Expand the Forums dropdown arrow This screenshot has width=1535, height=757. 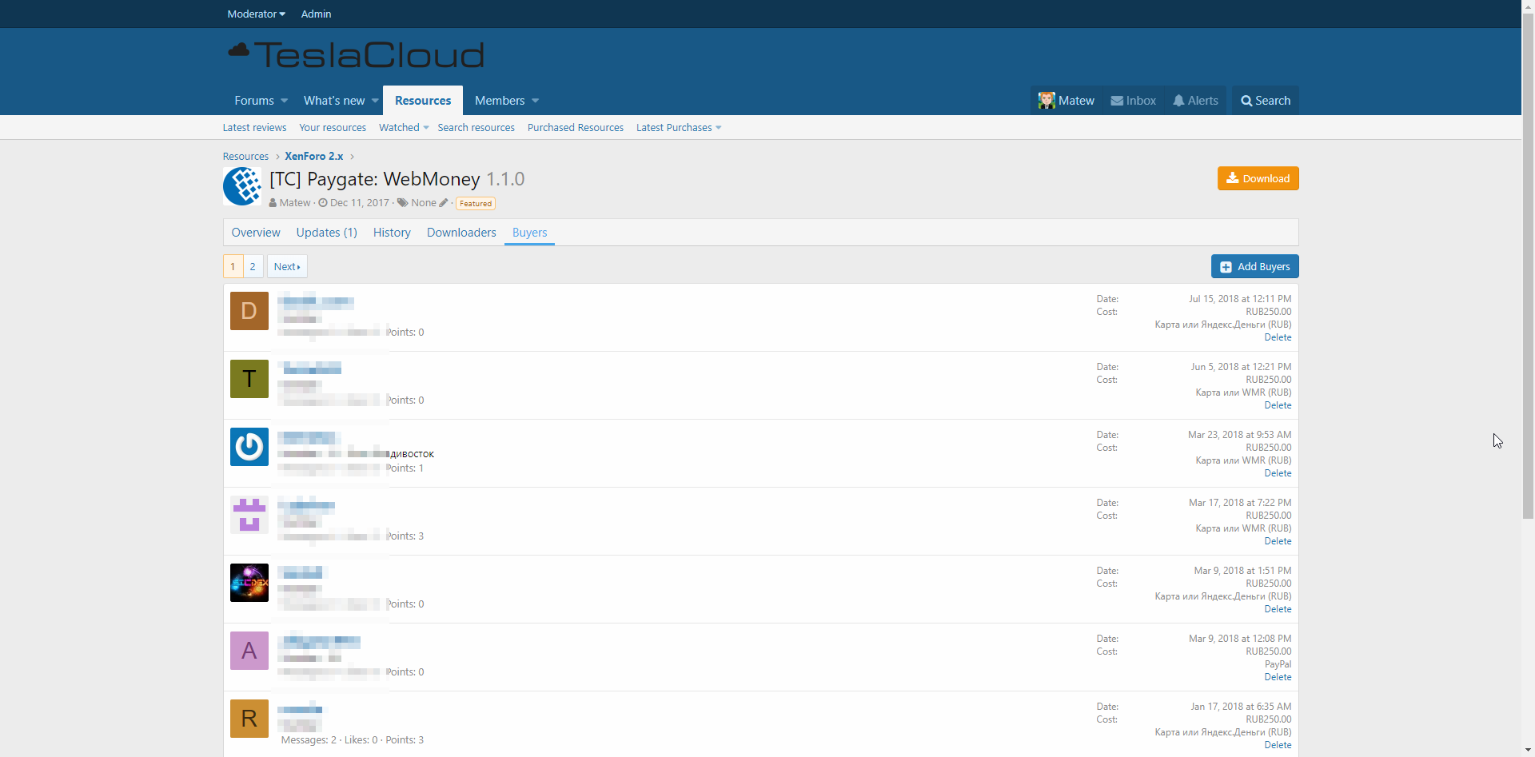click(284, 101)
